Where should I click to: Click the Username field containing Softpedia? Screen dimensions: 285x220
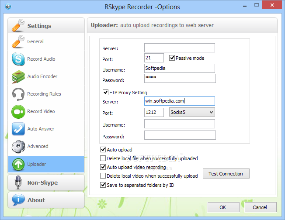click(180, 68)
